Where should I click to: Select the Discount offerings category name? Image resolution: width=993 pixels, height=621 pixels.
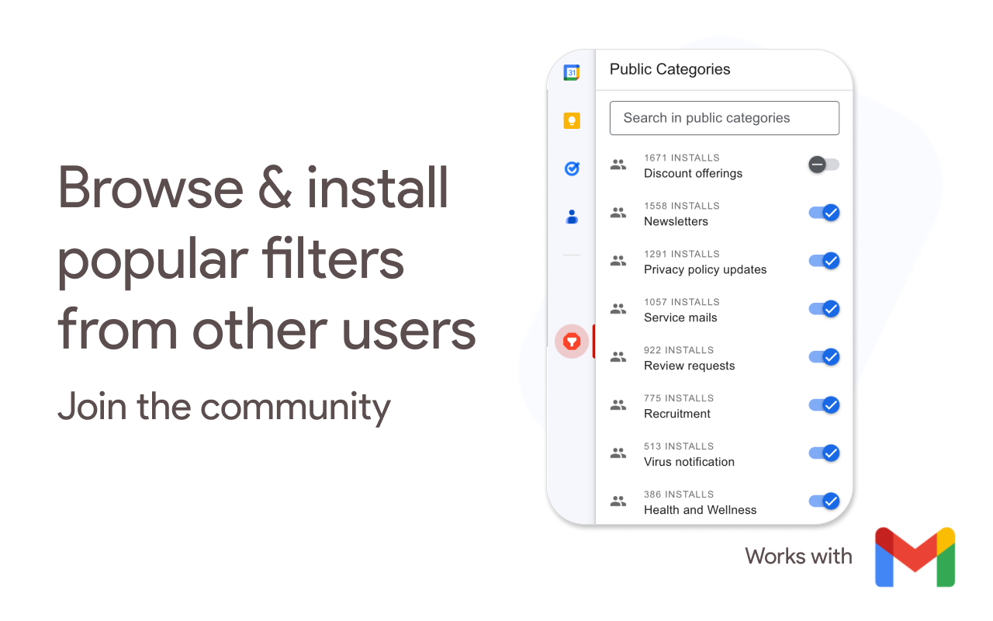(x=693, y=173)
